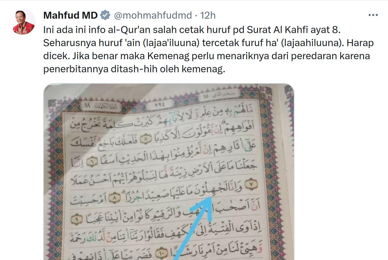388x260 pixels.
Task: Click the verse 9 marker in the Quran photo
Action: click(77, 219)
